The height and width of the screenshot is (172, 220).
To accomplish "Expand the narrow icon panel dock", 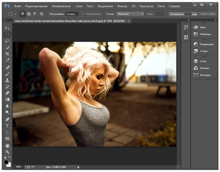I will [189, 20].
